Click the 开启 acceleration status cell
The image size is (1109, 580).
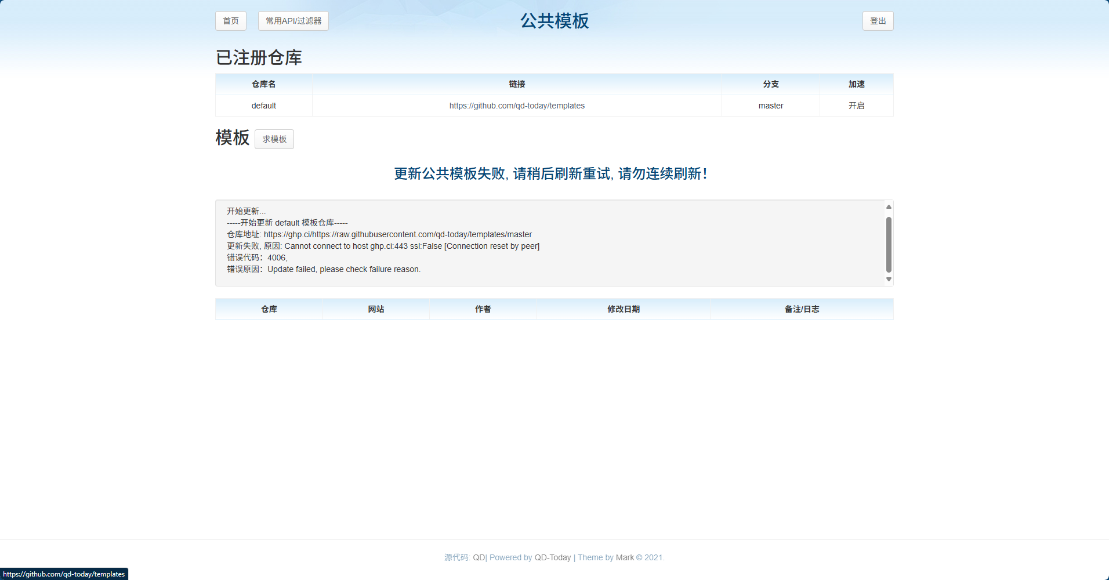pos(857,106)
